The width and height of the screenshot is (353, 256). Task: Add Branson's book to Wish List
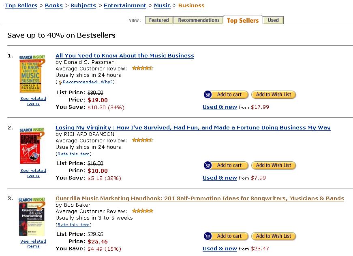pyautogui.click(x=274, y=165)
